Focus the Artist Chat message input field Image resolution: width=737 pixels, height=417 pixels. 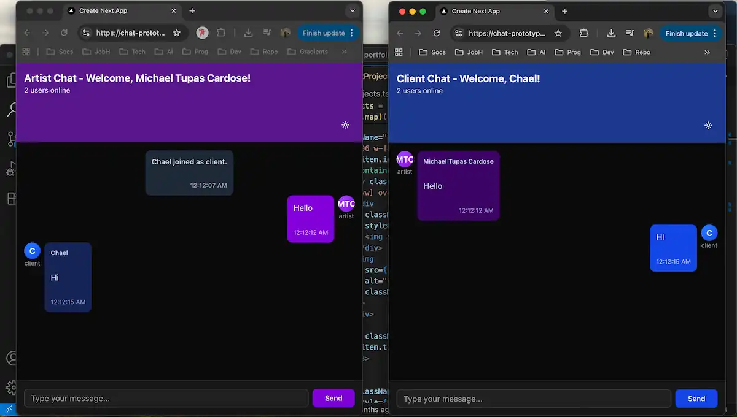(166, 398)
